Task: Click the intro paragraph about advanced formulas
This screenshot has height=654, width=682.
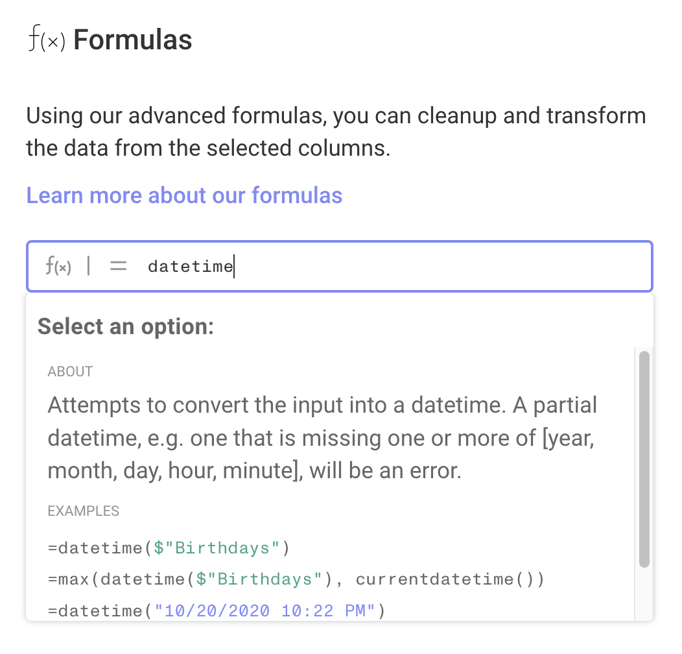Action: tap(336, 132)
